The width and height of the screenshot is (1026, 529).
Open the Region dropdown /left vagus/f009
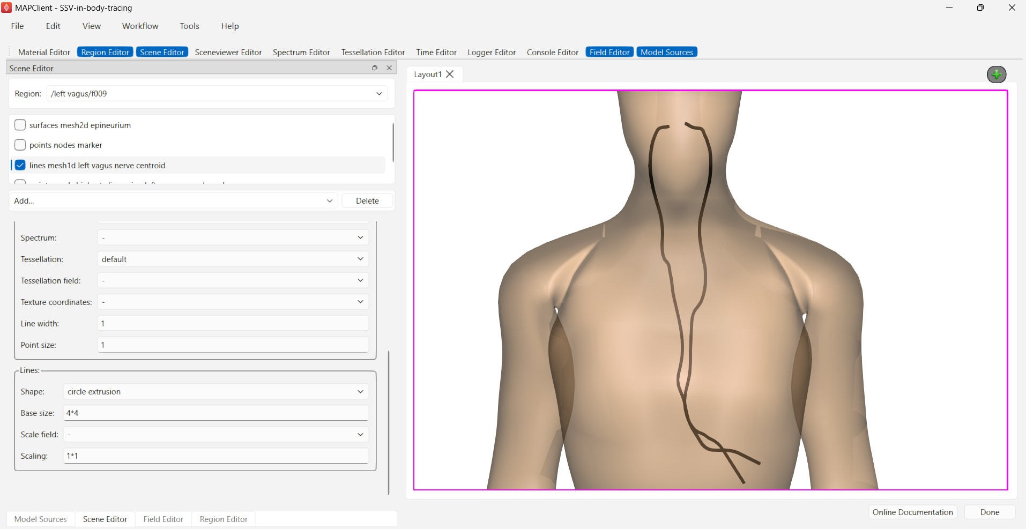(x=217, y=94)
